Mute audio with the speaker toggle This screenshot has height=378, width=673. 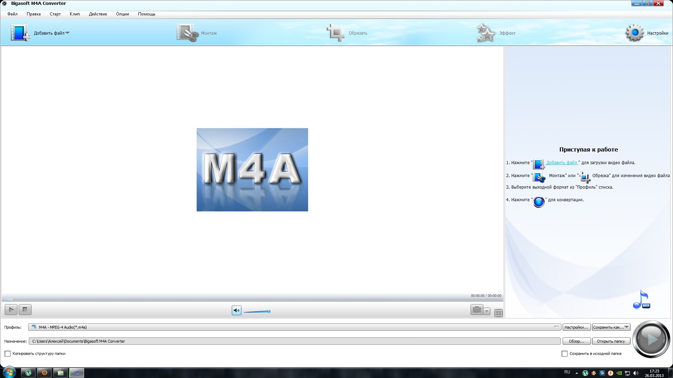237,310
